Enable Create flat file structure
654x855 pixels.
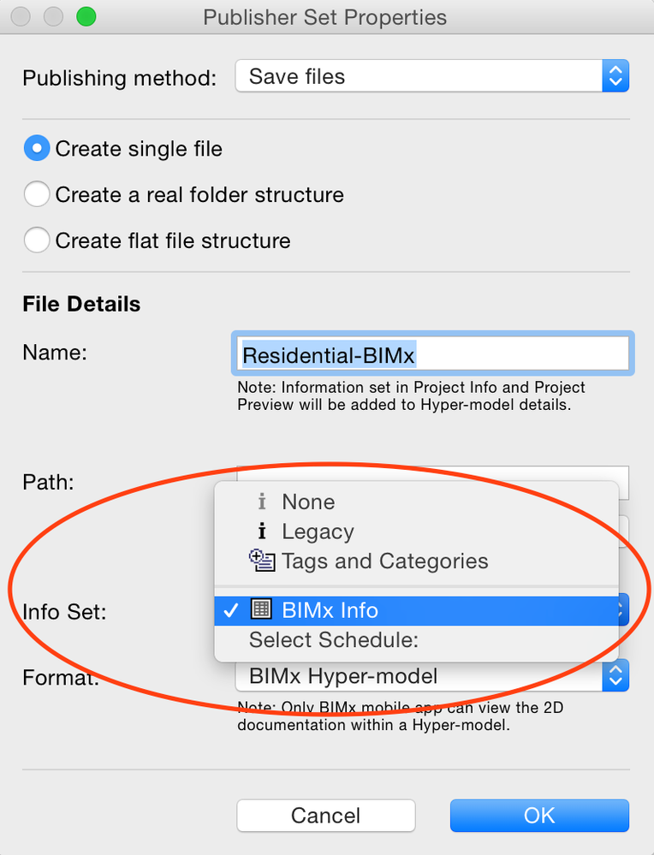coord(37,241)
